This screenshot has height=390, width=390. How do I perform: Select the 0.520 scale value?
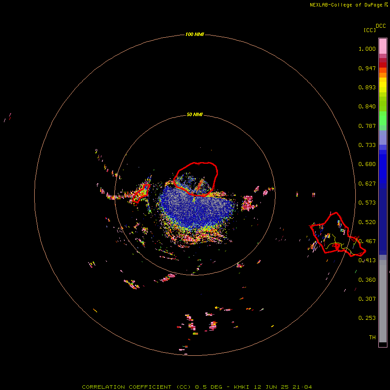coord(367,222)
